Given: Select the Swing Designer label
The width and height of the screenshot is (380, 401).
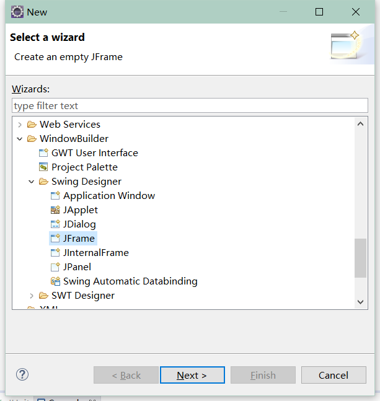Looking at the screenshot, I should [x=86, y=182].
